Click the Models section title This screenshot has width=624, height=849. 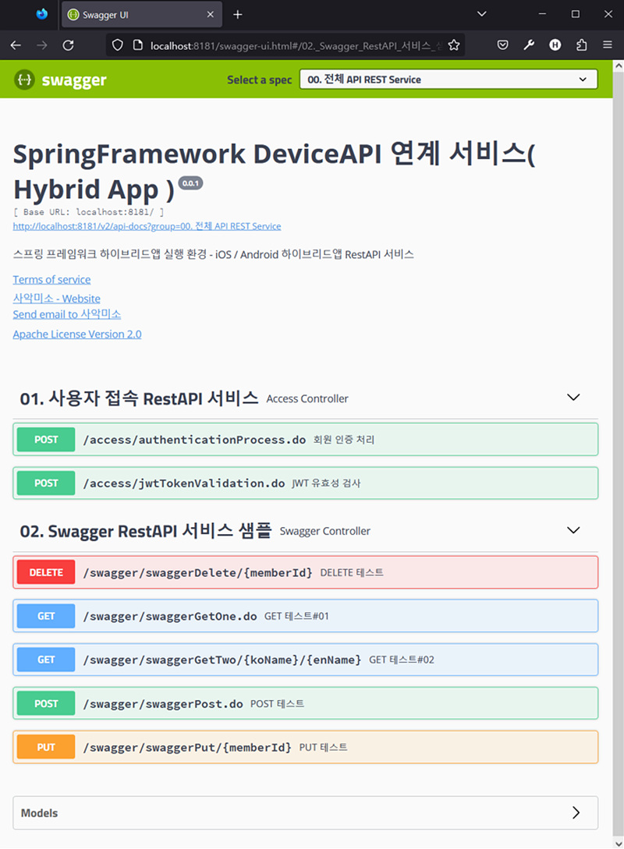pyautogui.click(x=39, y=812)
